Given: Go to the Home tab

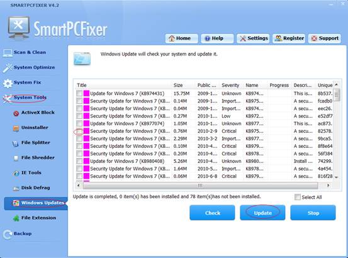Looking at the screenshot, I should click(x=181, y=38).
